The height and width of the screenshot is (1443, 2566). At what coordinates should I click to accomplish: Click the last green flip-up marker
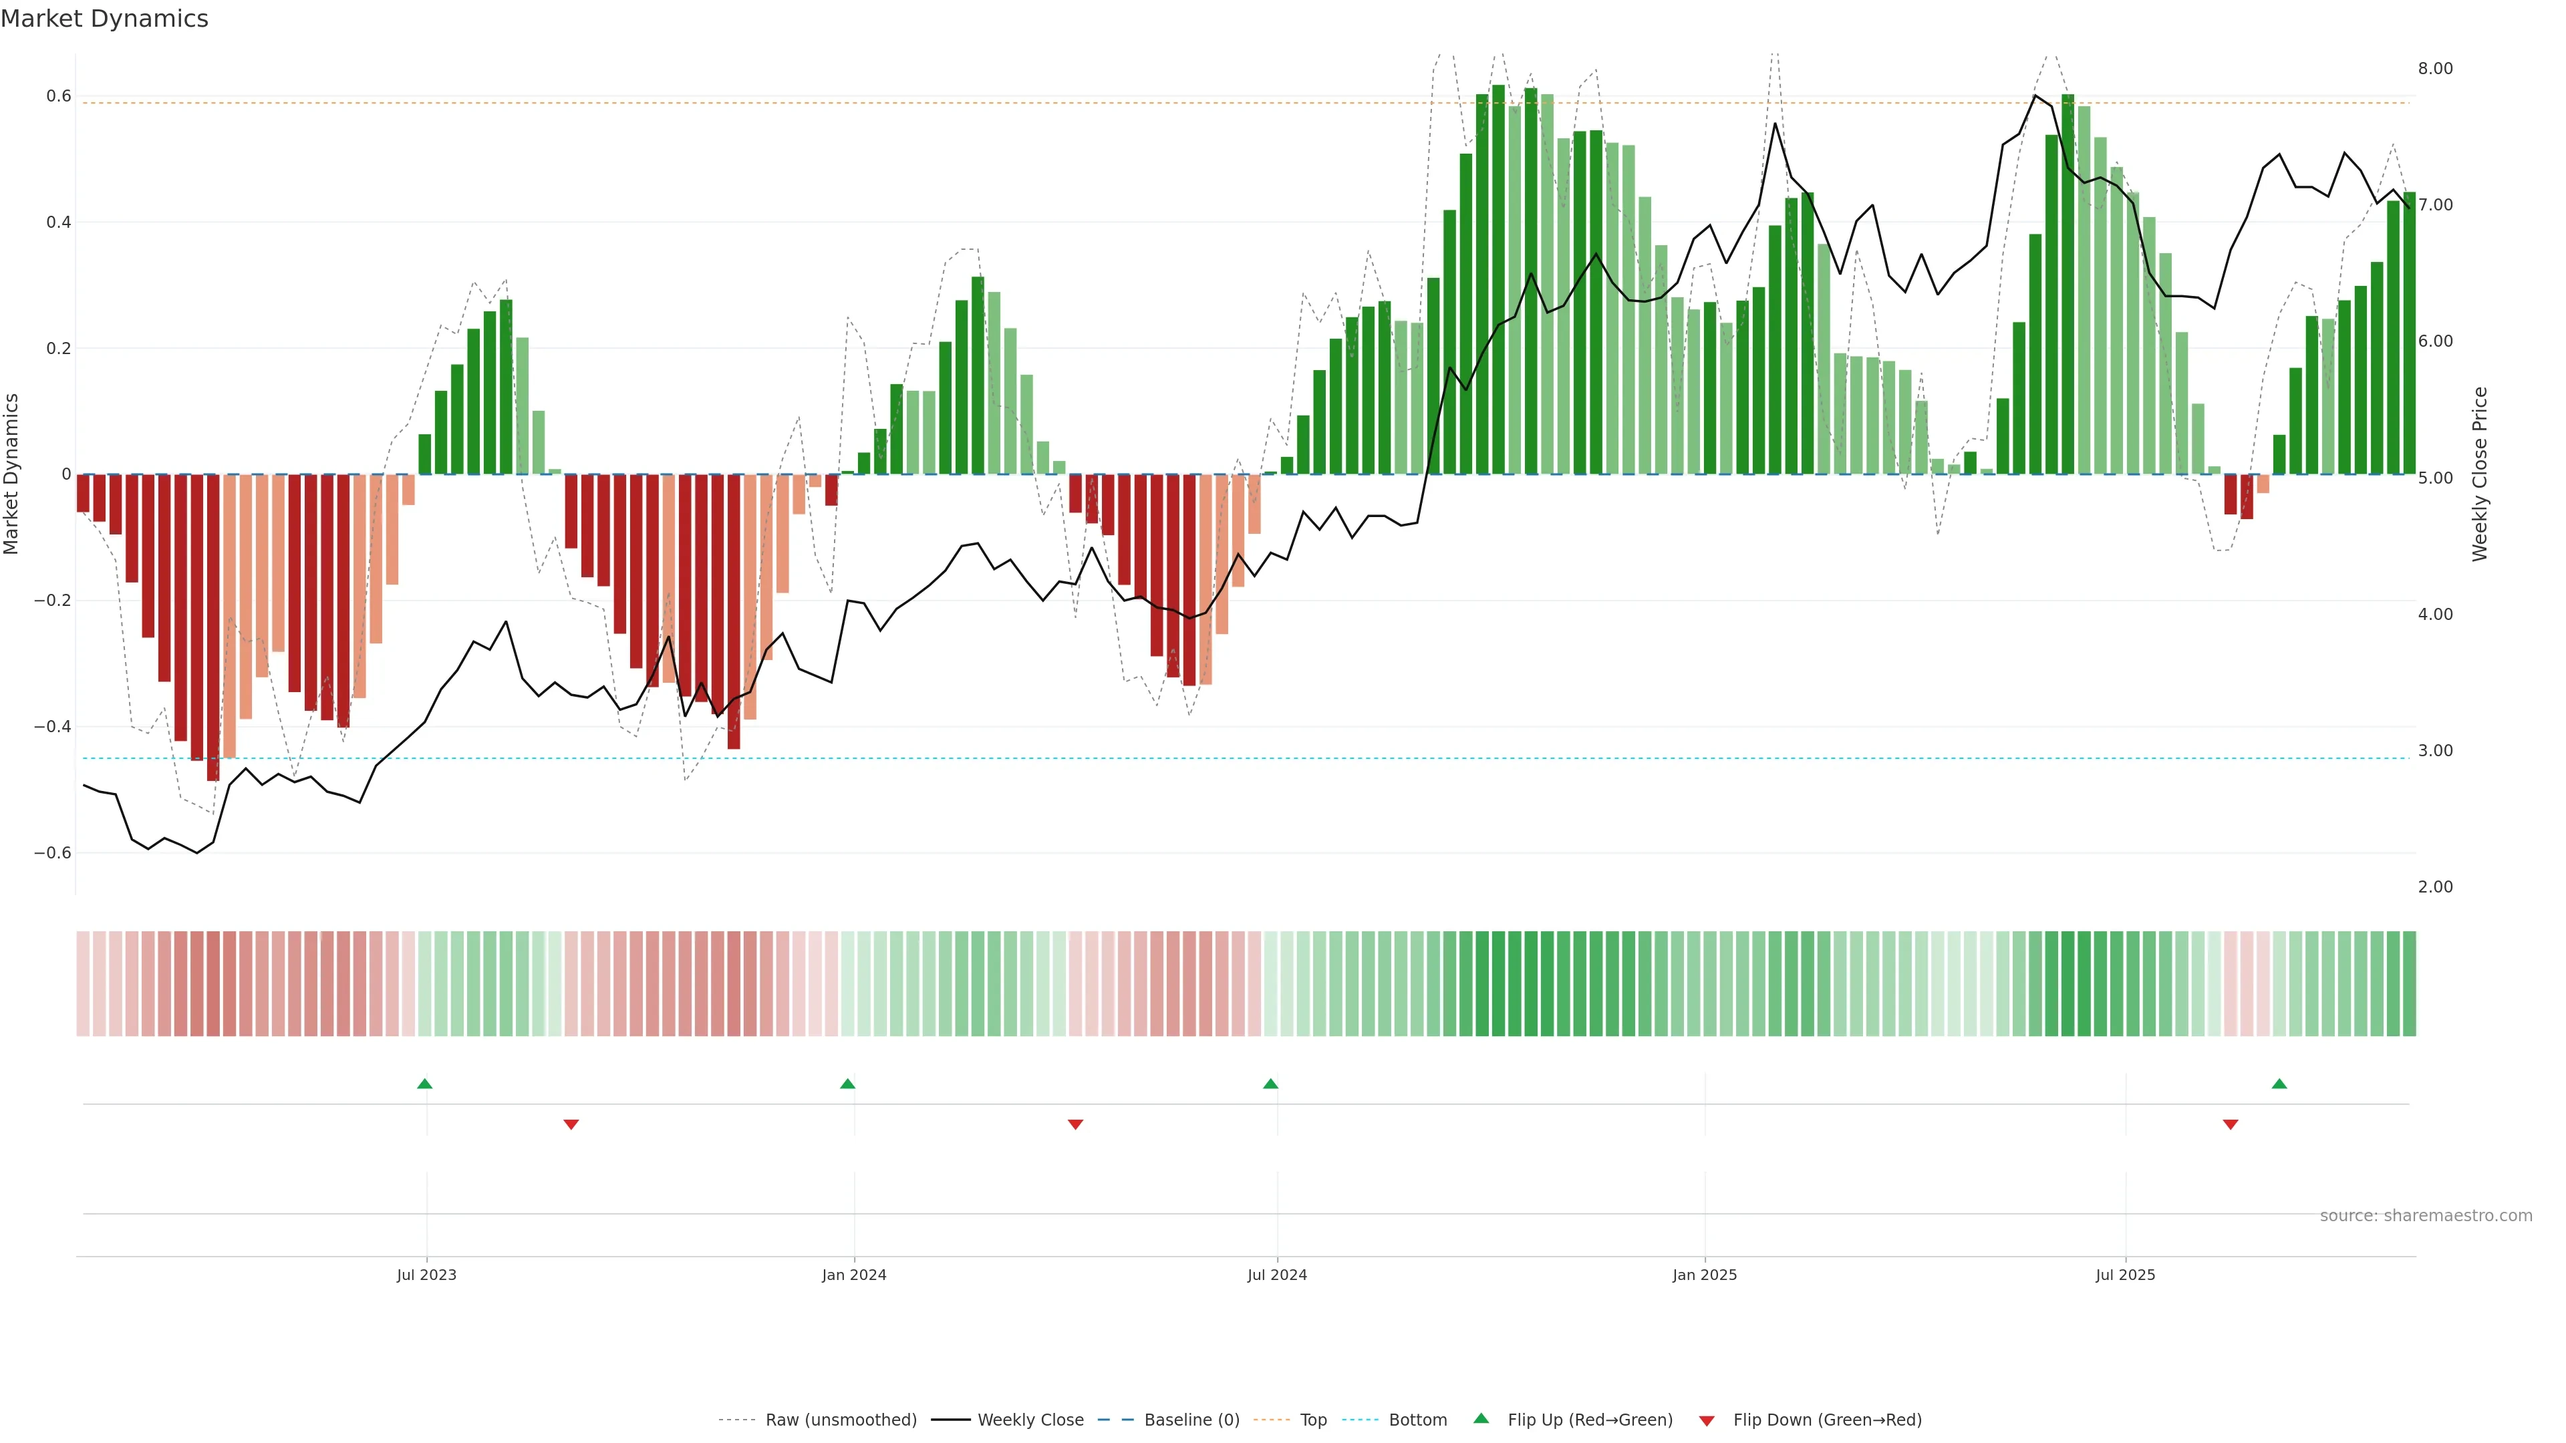[2279, 1084]
